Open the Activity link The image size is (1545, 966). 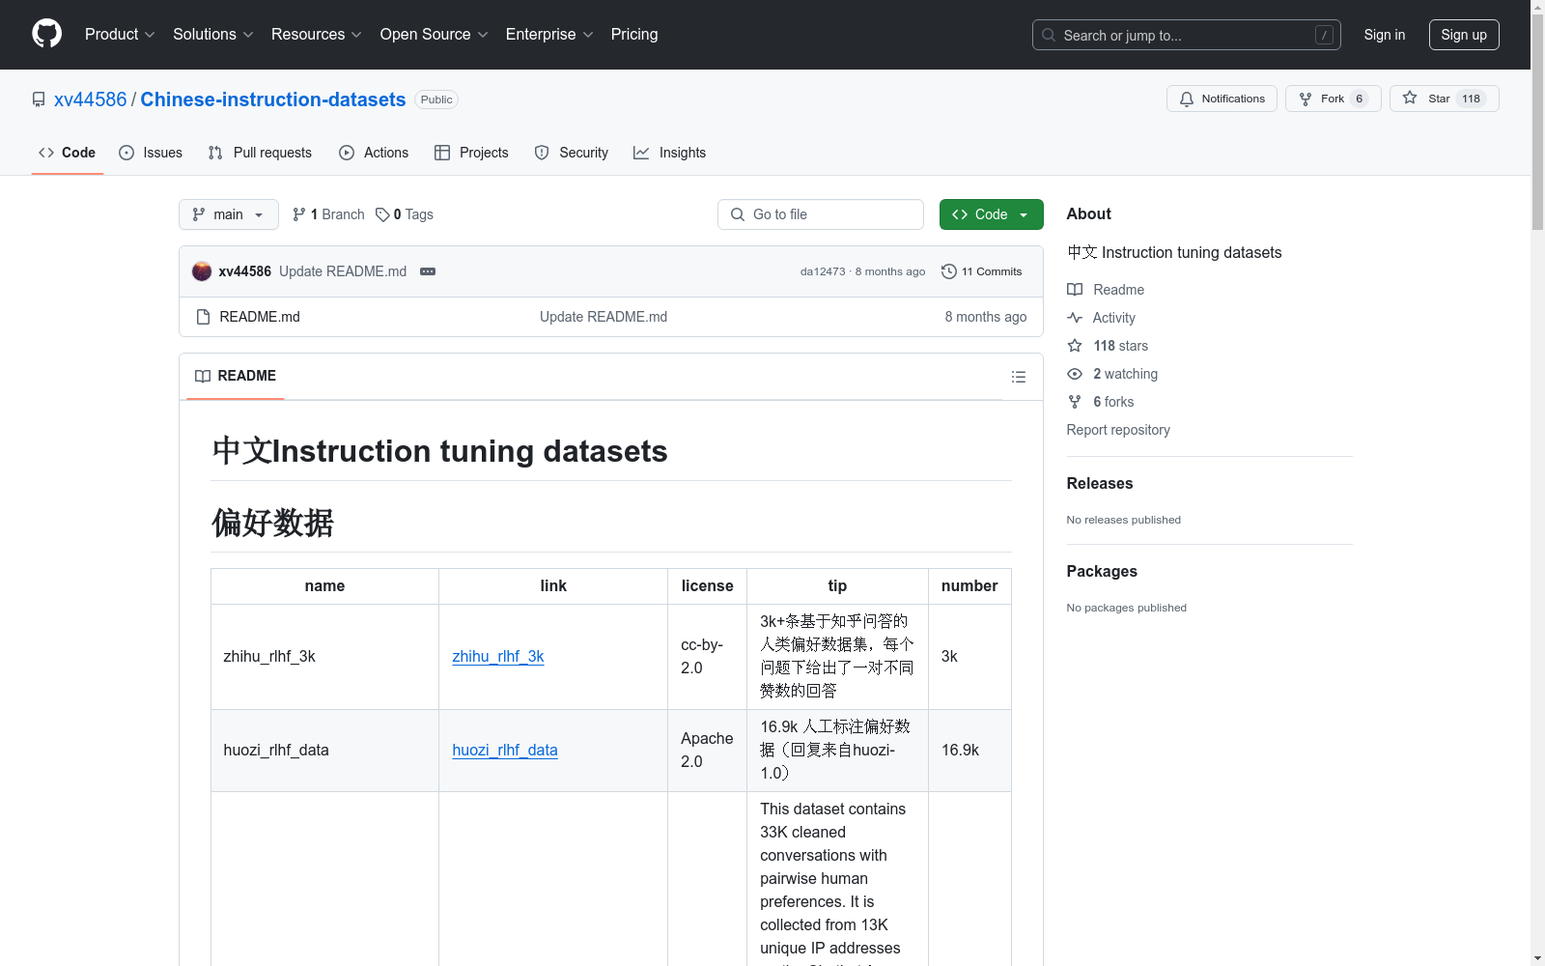pyautogui.click(x=1102, y=318)
